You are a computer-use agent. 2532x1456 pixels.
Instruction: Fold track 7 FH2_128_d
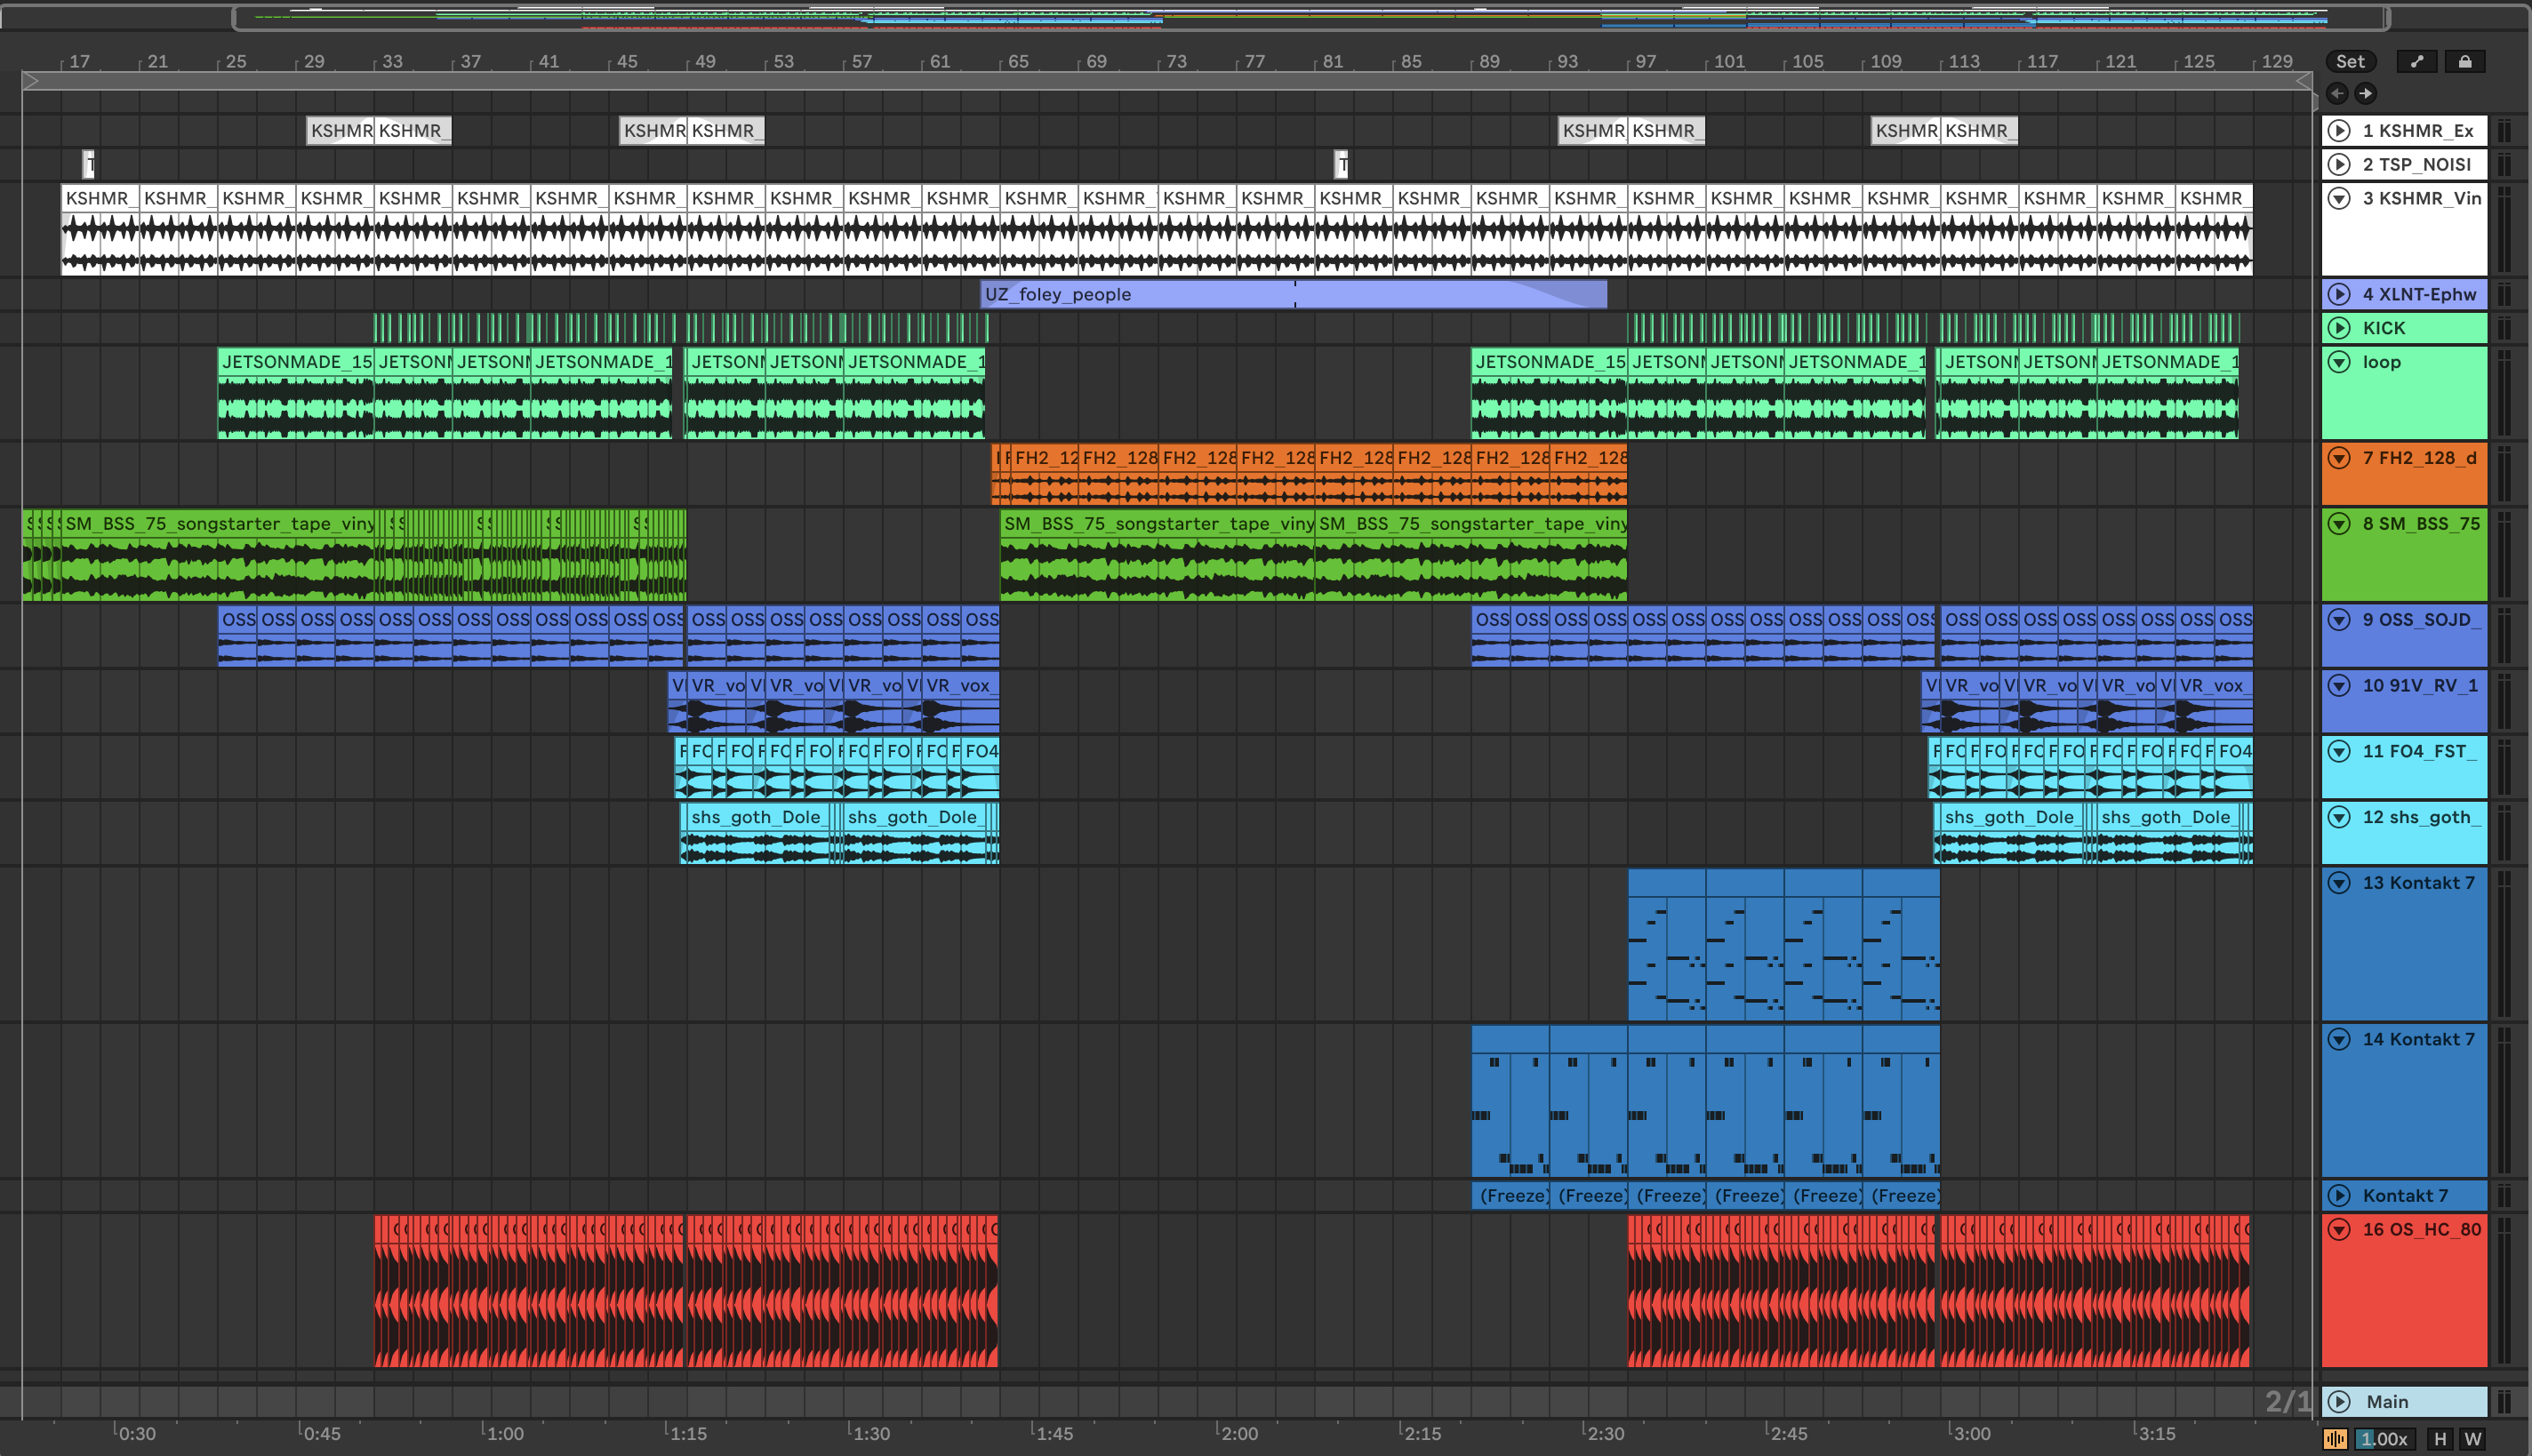pyautogui.click(x=2339, y=458)
